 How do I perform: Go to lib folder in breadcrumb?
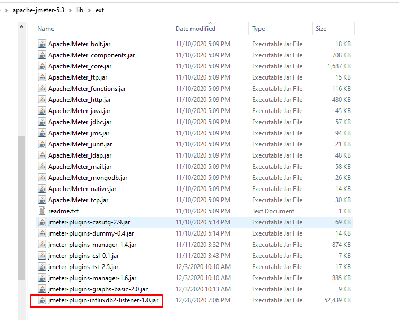pos(80,10)
